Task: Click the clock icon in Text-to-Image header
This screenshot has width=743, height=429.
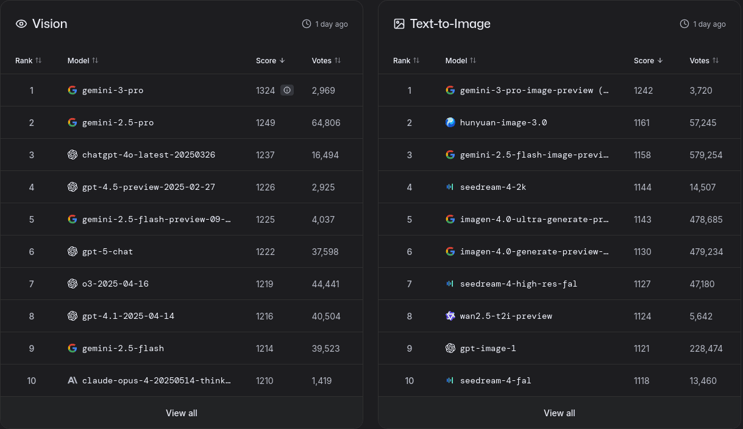Action: click(x=684, y=24)
